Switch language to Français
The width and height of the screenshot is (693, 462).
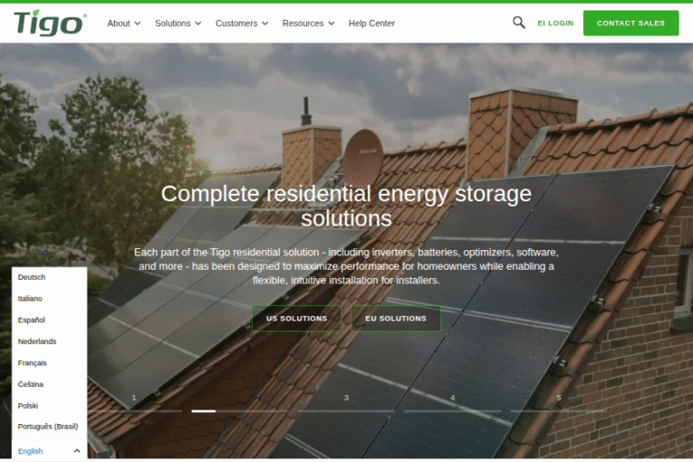tap(32, 363)
